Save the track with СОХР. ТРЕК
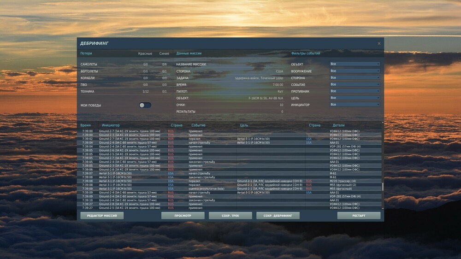The height and width of the screenshot is (259, 461). point(230,216)
